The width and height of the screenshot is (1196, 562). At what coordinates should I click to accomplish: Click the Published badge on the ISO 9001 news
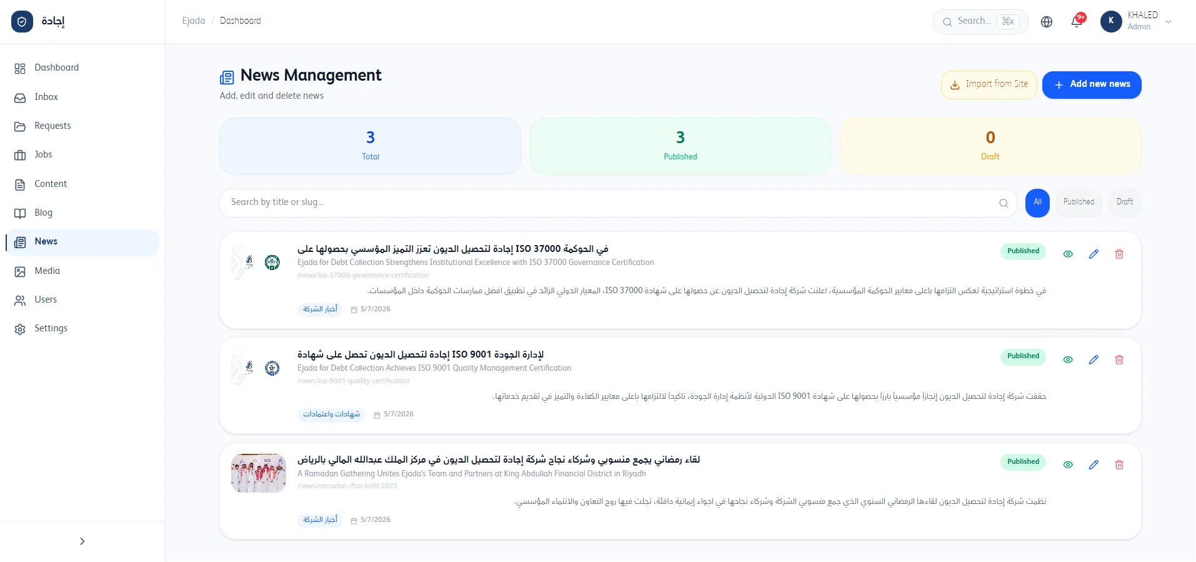1023,356
